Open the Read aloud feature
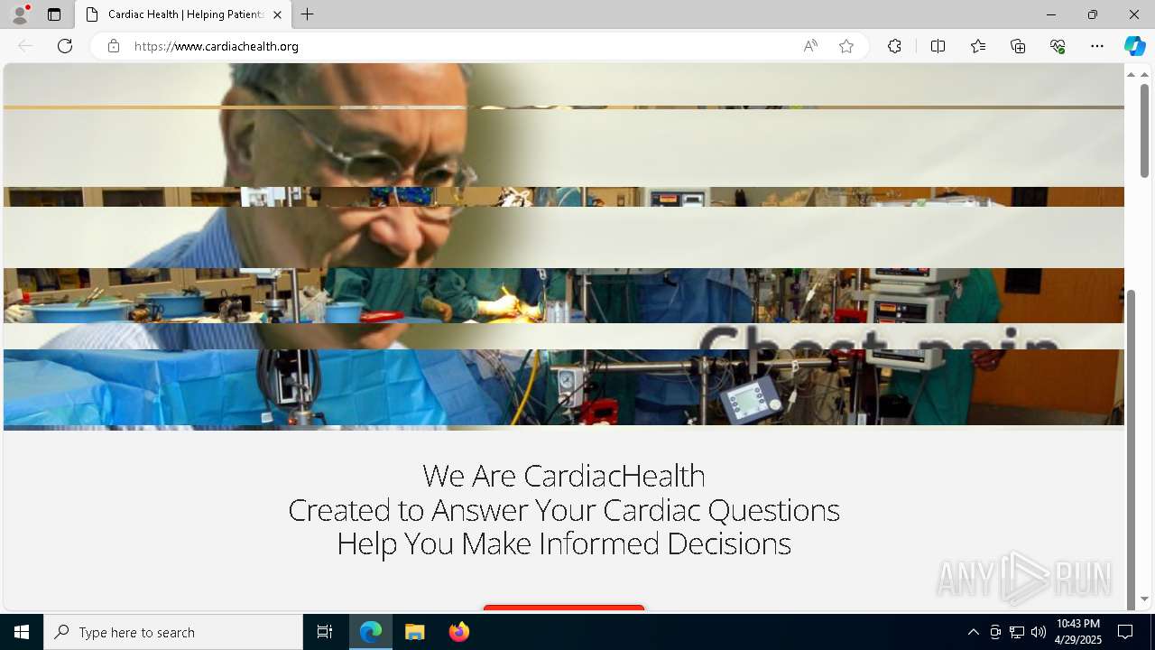The height and width of the screenshot is (650, 1155). tap(810, 46)
